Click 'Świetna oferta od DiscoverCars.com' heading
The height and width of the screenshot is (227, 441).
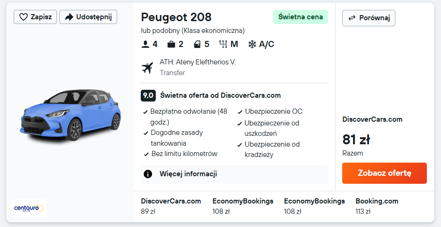point(220,95)
